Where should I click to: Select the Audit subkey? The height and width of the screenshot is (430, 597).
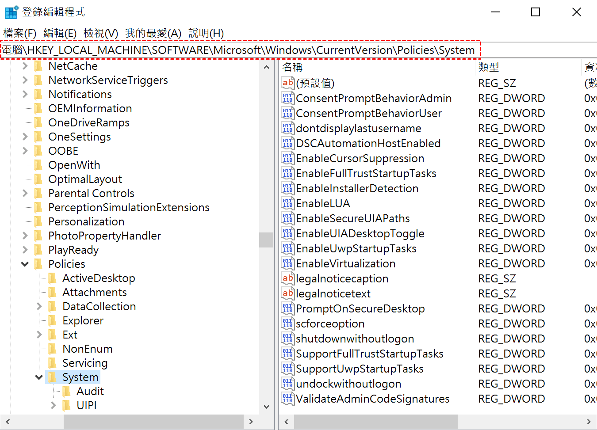coord(90,392)
